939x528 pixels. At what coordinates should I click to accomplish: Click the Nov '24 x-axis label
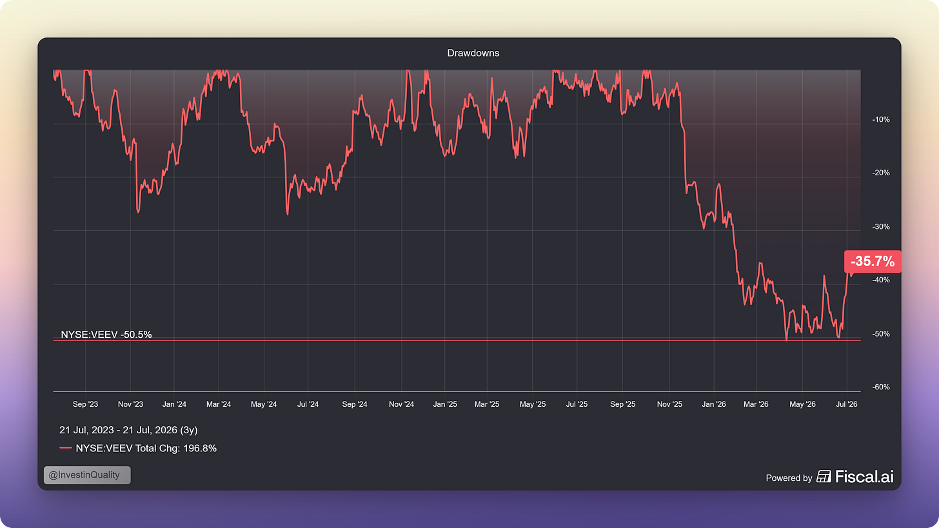(401, 404)
